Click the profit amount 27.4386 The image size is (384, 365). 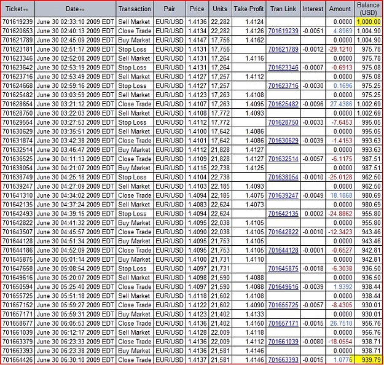click(341, 104)
